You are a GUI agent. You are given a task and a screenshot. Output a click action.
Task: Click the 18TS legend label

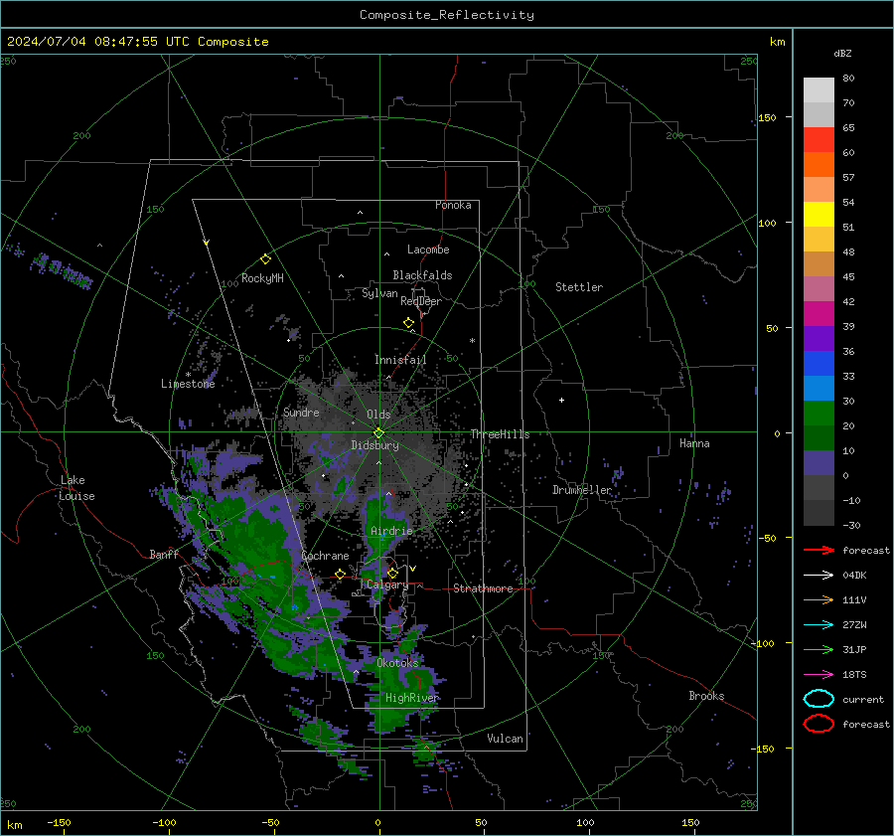[x=854, y=675]
